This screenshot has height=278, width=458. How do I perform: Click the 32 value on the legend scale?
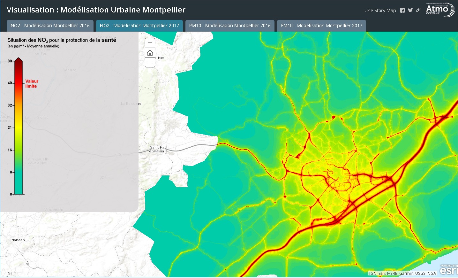[10, 105]
